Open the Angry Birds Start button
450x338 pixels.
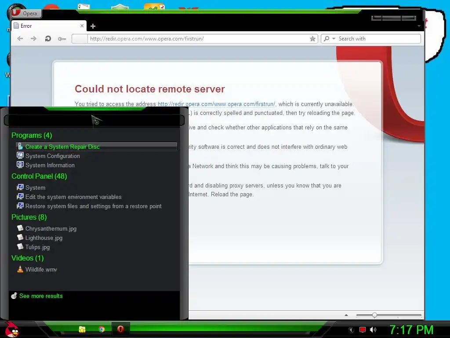11,329
